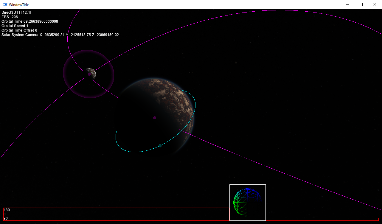Screen dimensions: 382x224
Task: Click the purple dot at planet center
Action: pos(155,118)
